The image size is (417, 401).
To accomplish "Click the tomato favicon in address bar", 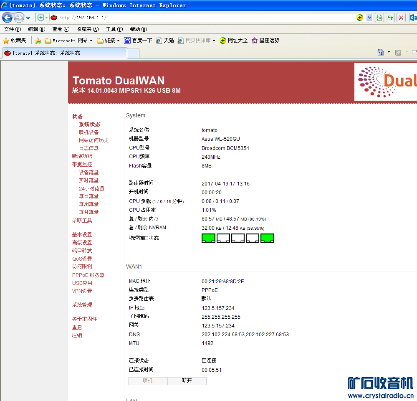I will 54,18.
